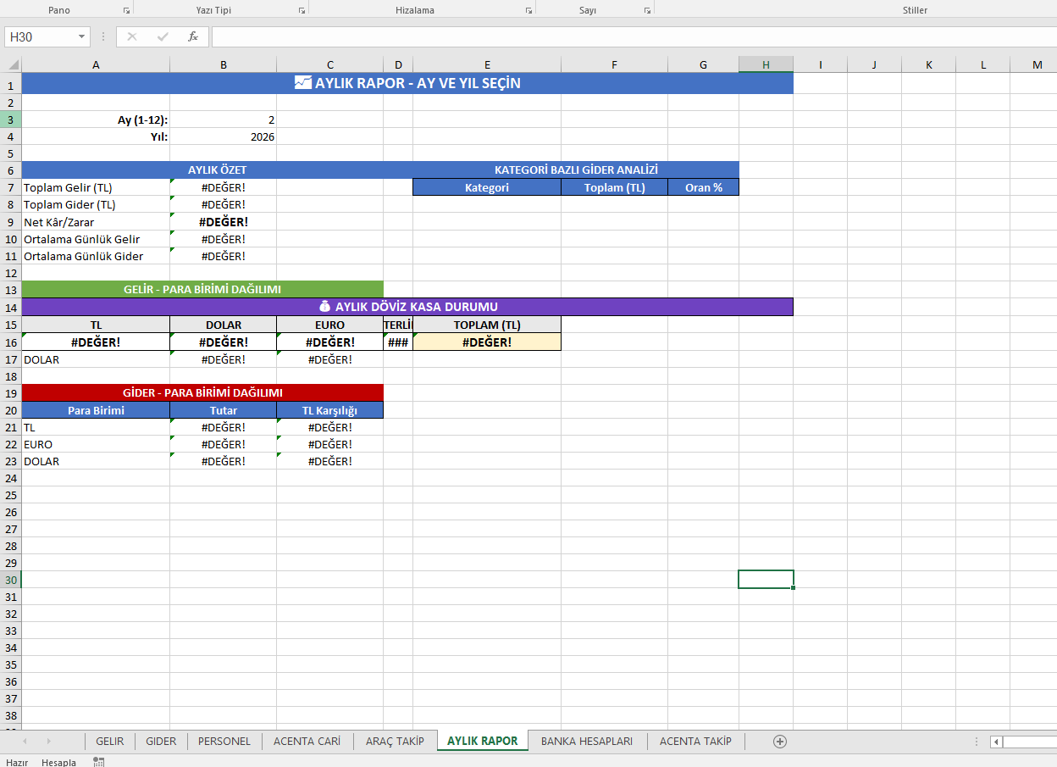Viewport: 1057px width, 767px height.
Task: Select the Toplam Gelir (TL) cell
Action: click(96, 188)
